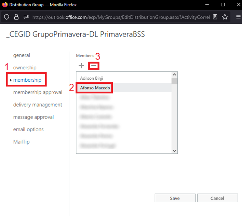Click the remove member minus icon
Viewport: 242px width, 216px height.
(x=94, y=66)
